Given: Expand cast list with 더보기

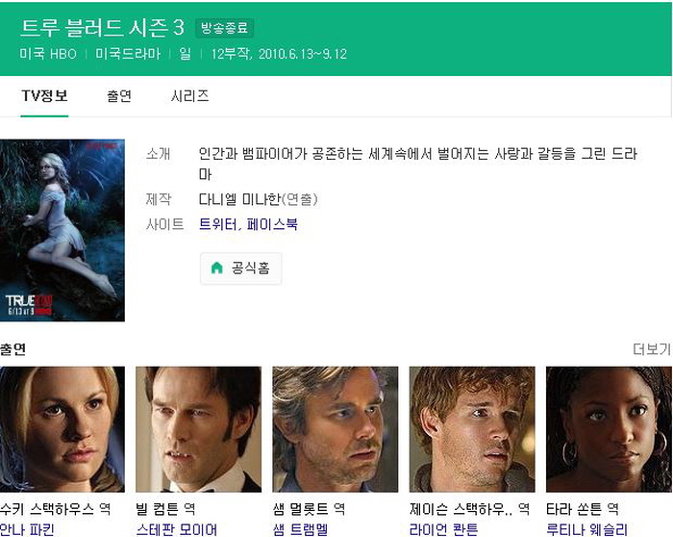Looking at the screenshot, I should pyautogui.click(x=652, y=349).
